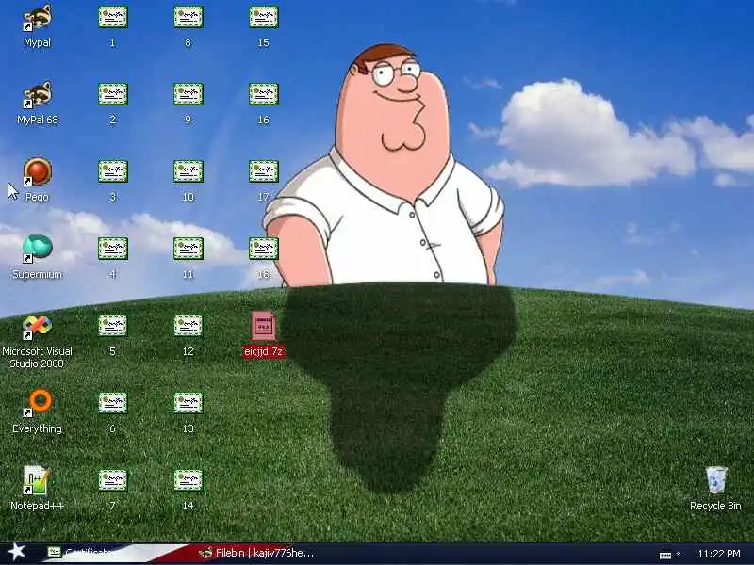Switch to the Certificate taskbar window
Image resolution: width=754 pixels, height=565 pixels.
[x=79, y=553]
